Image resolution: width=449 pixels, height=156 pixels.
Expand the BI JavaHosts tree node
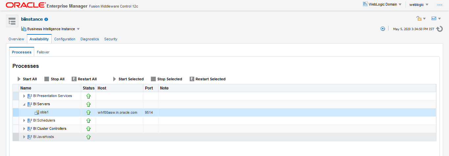tap(24, 137)
